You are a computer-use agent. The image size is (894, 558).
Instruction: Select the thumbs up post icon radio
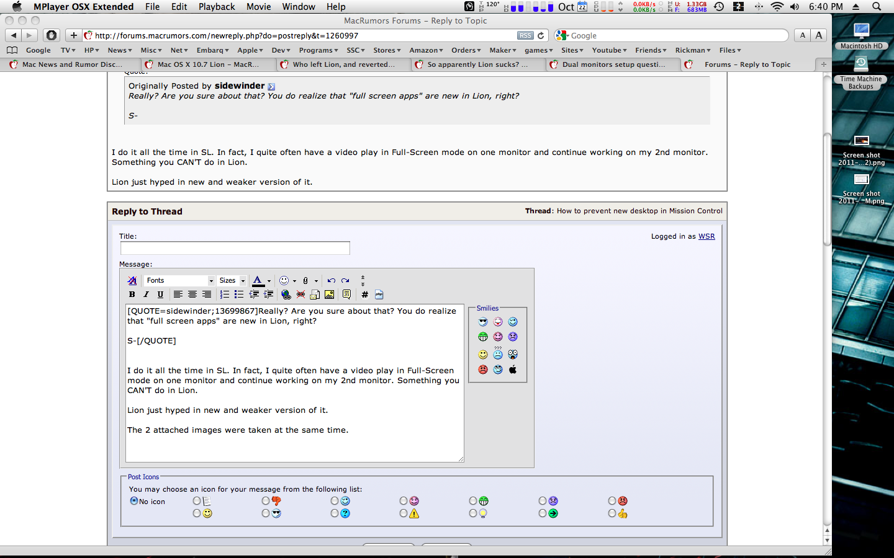pos(612,513)
